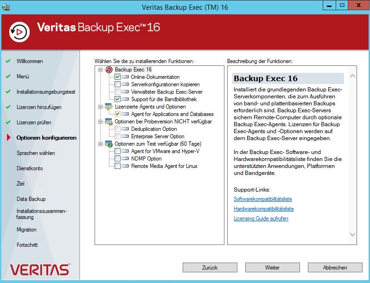
Task: Toggle the Verwalteter Backup Exec-Server checkbox
Action: pyautogui.click(x=117, y=92)
